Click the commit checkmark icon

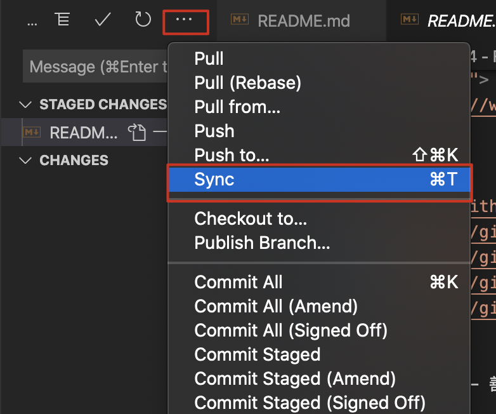tap(103, 20)
